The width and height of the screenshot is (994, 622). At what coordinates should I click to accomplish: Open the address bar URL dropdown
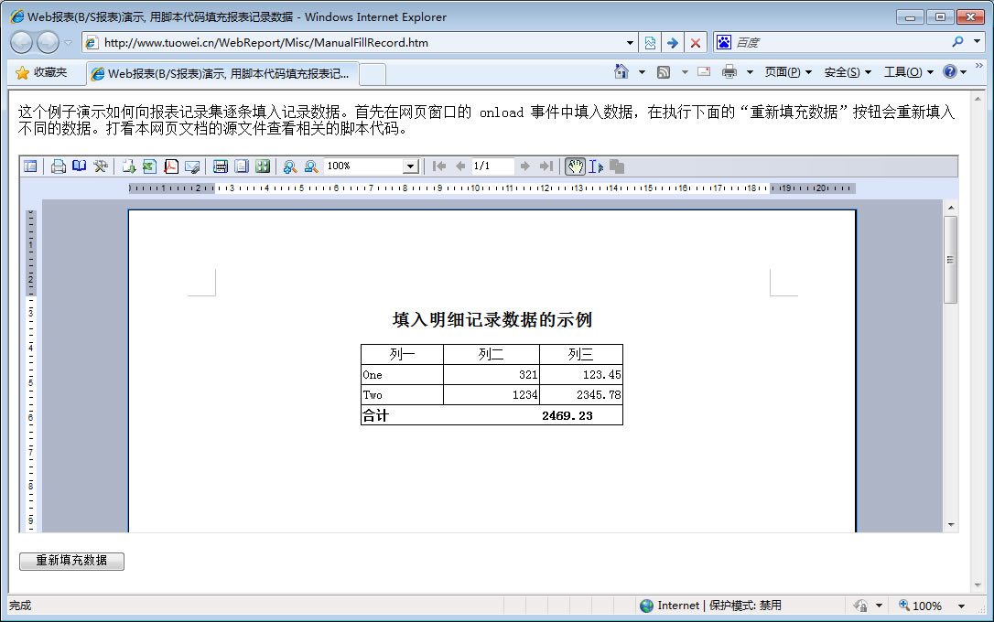tap(630, 43)
